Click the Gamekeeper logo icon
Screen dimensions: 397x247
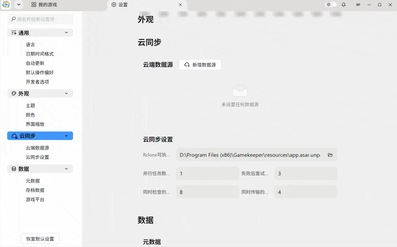6,5
